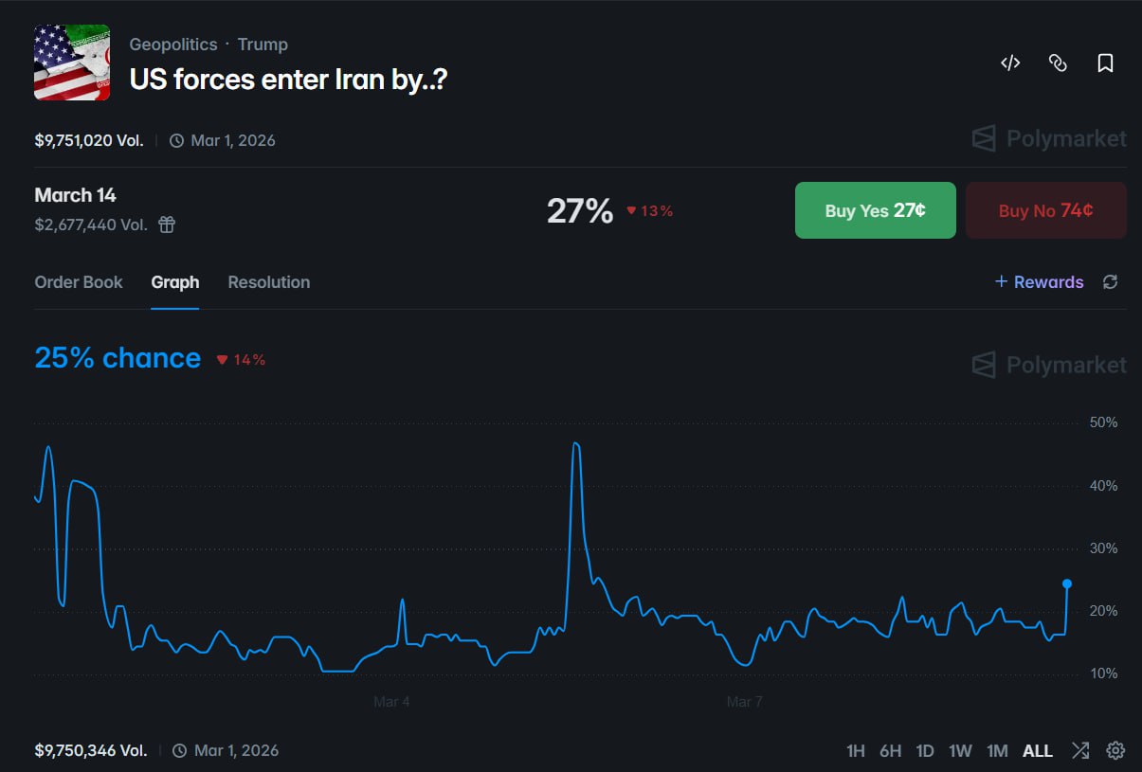The width and height of the screenshot is (1142, 772).
Task: Click Buy No 74¢
Action: tap(1045, 210)
